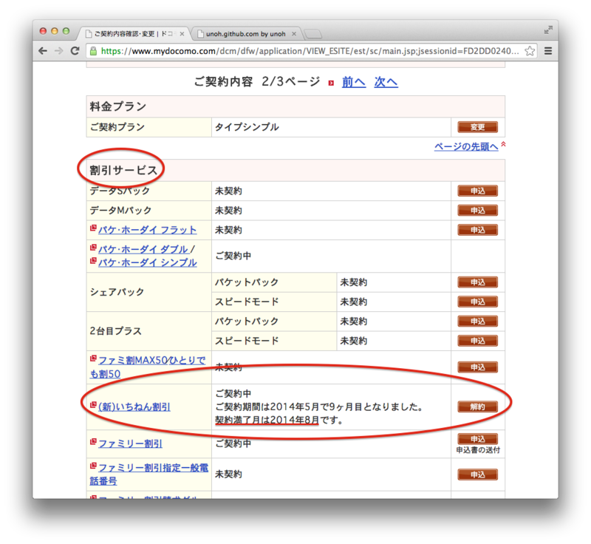Apply for 2台目プラス スピードモード with 申込
Viewport: 591px width, 544px height.
coord(477,341)
